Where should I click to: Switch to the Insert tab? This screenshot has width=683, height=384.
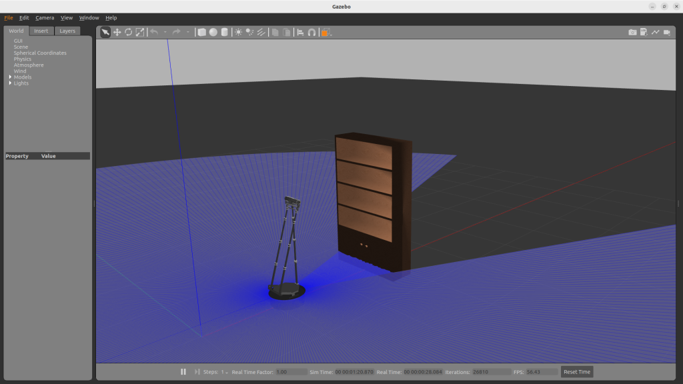click(41, 31)
